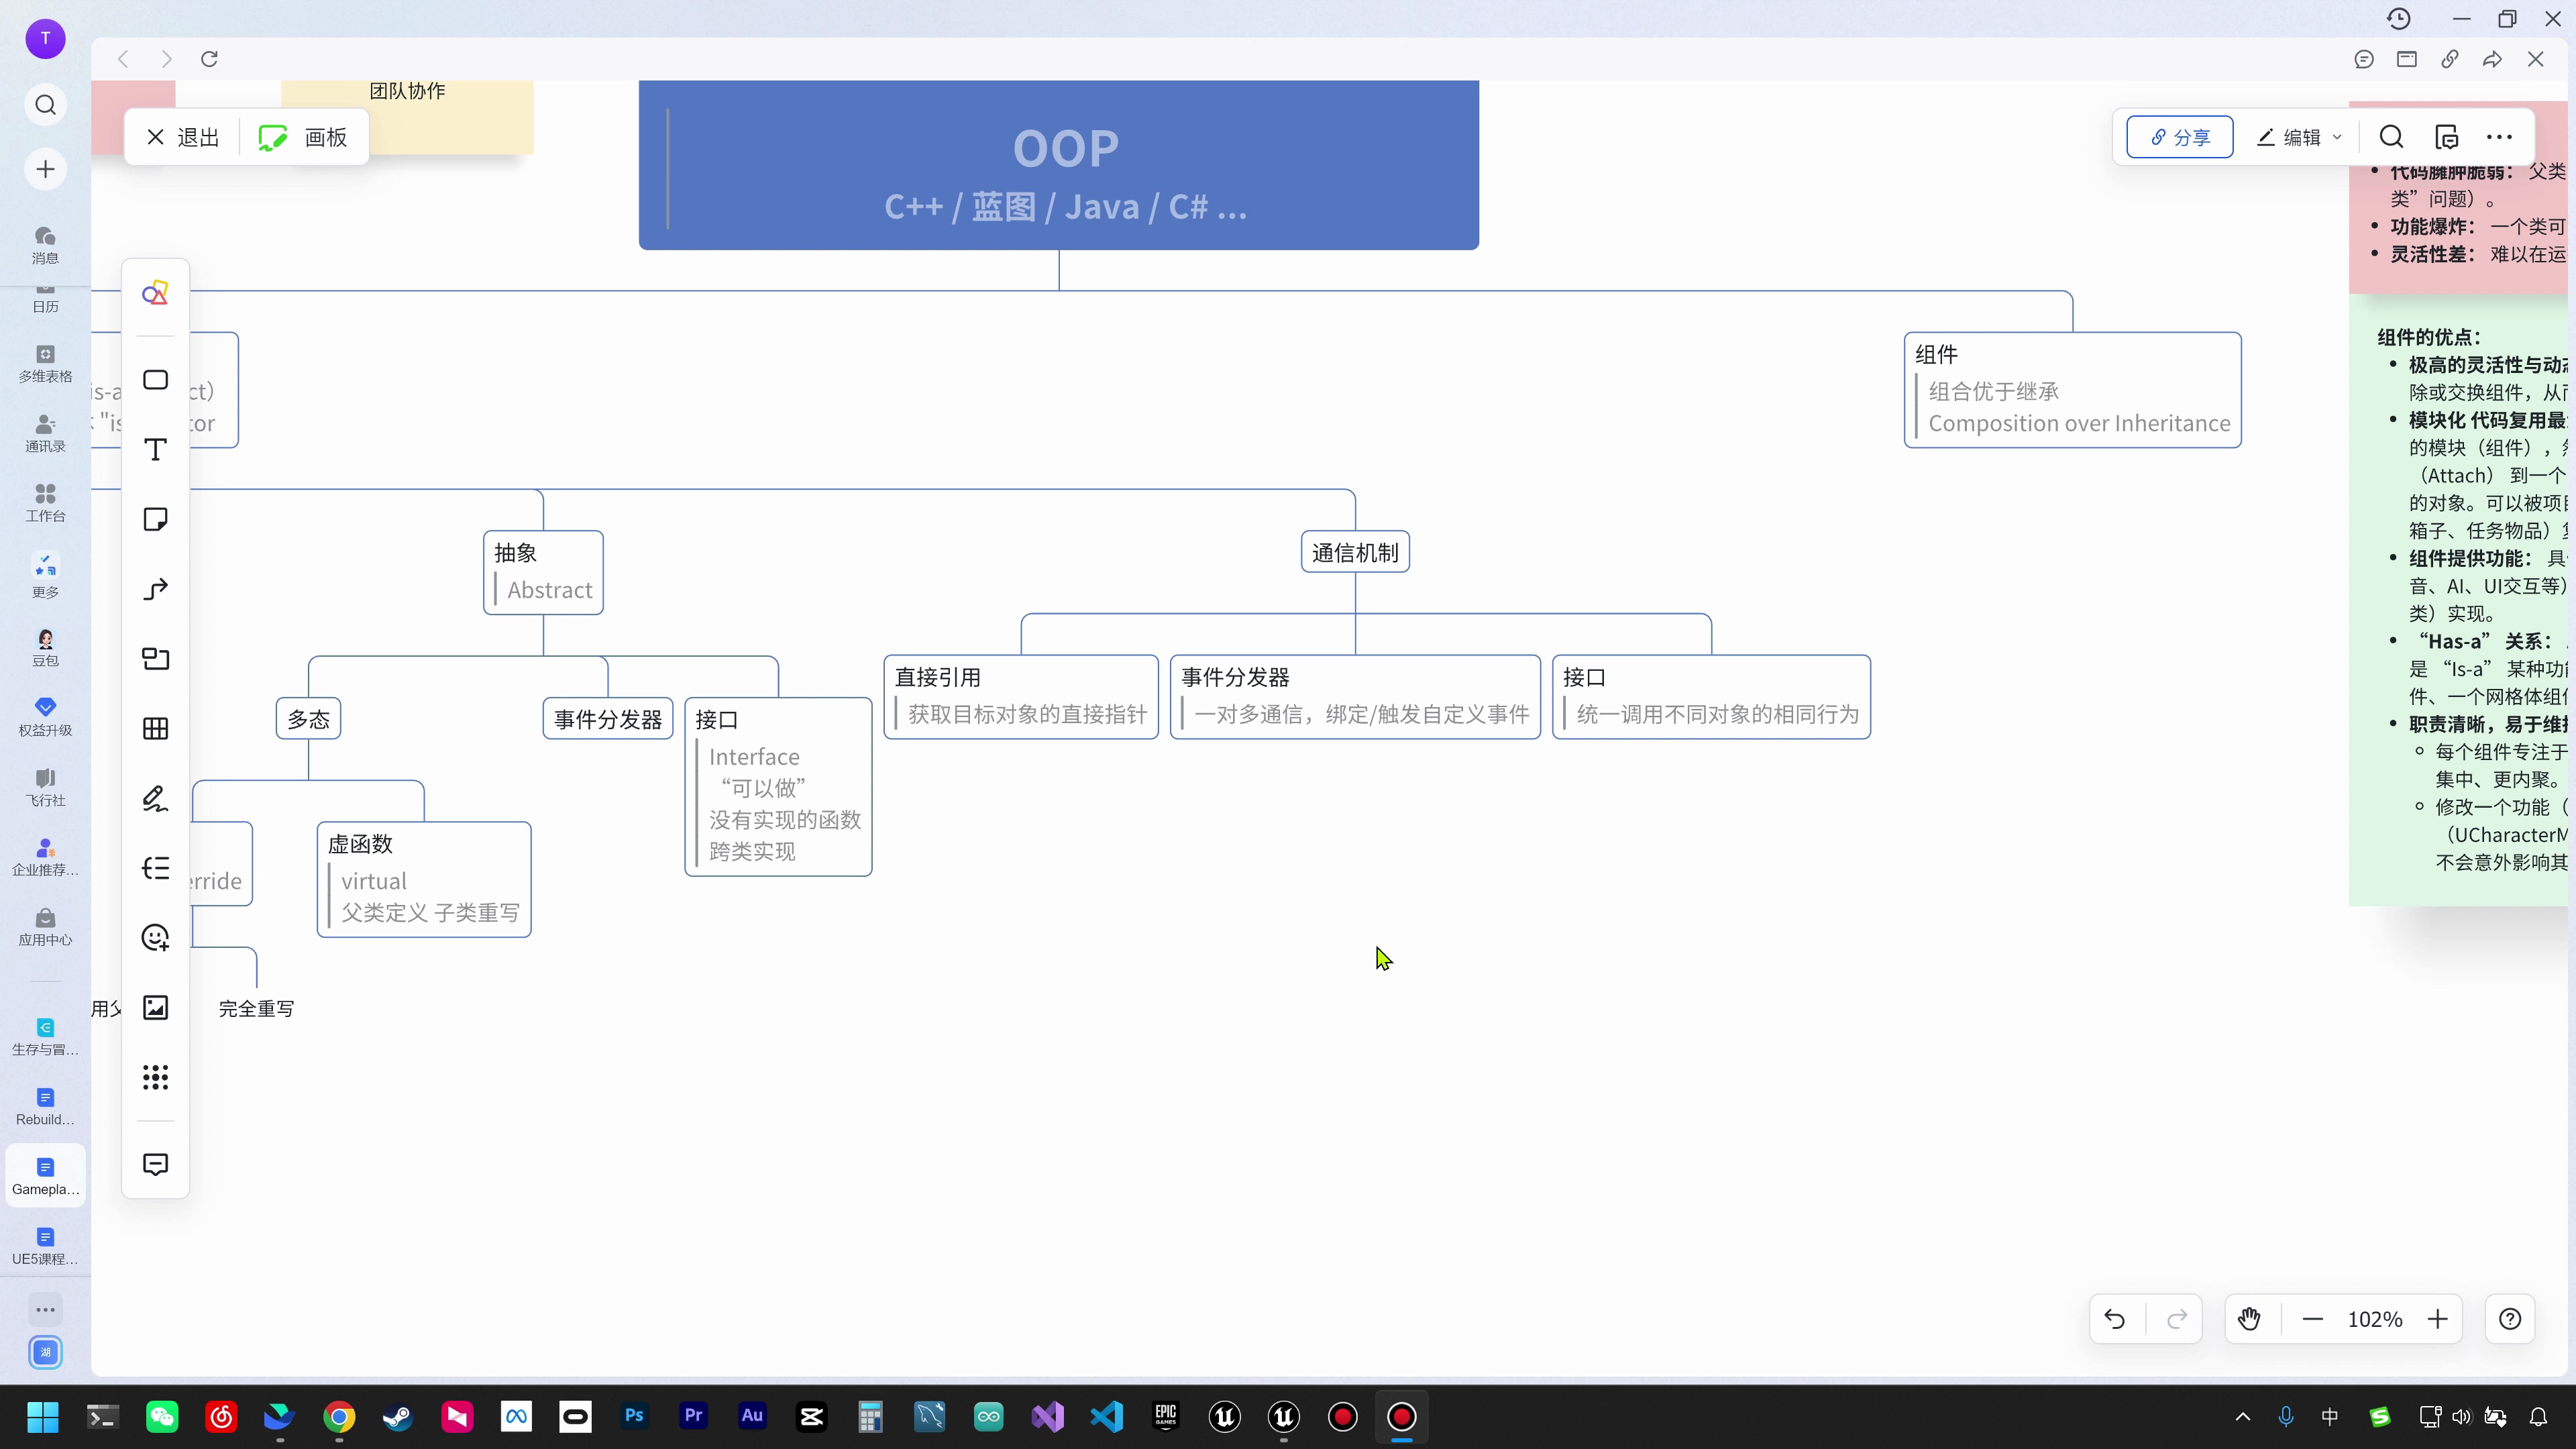The height and width of the screenshot is (1449, 2576).
Task: Select the connector line tool
Action: (155, 589)
